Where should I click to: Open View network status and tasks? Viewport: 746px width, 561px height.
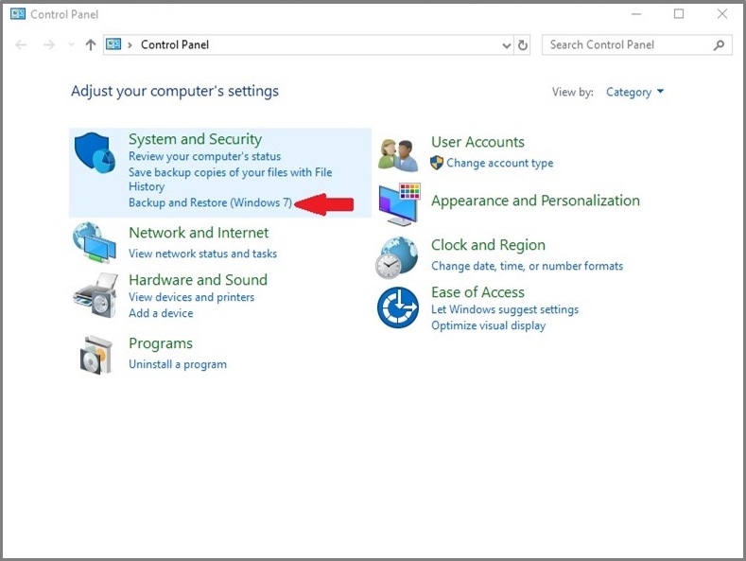(x=202, y=254)
